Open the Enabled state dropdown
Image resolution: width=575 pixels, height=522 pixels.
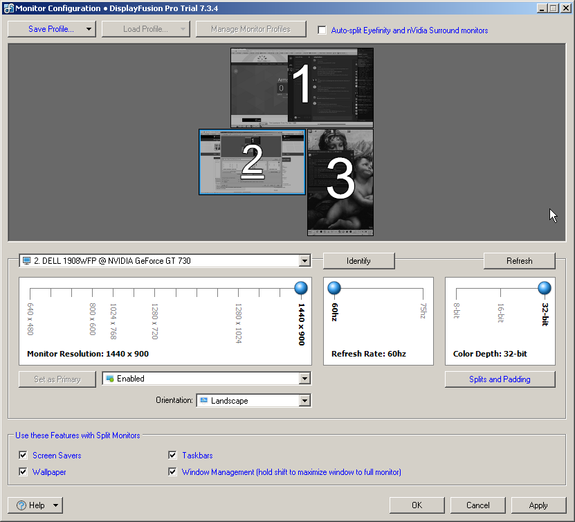click(304, 379)
